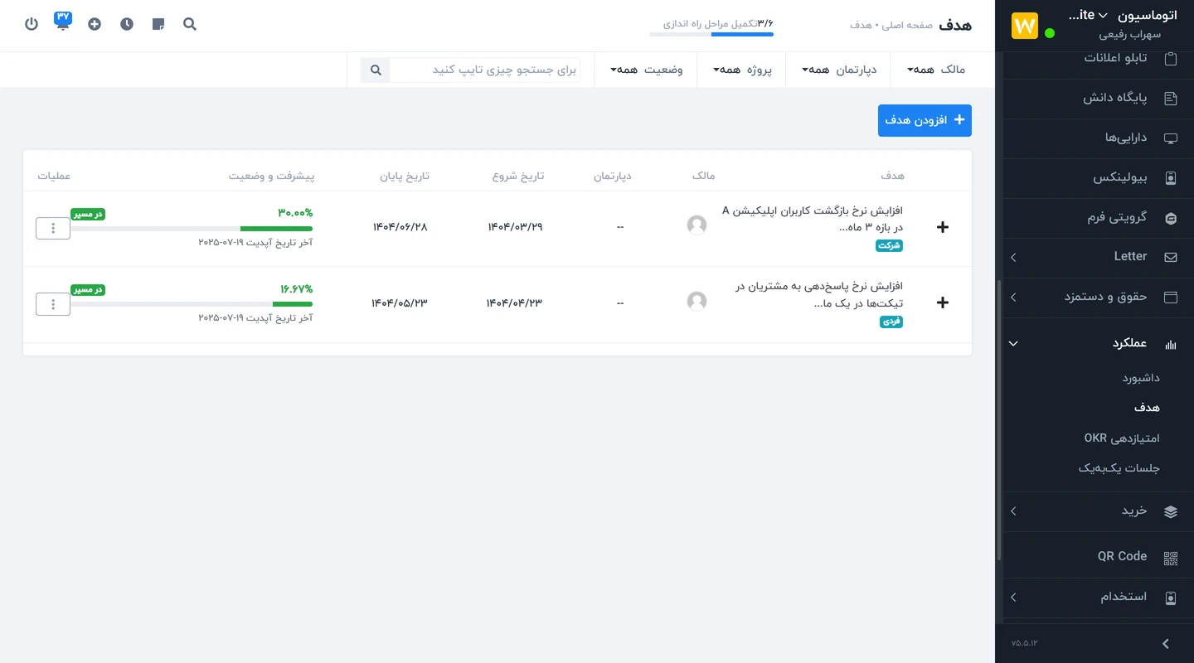Click the در مسیر badge on 16.67% row
Image resolution: width=1194 pixels, height=663 pixels.
(88, 290)
